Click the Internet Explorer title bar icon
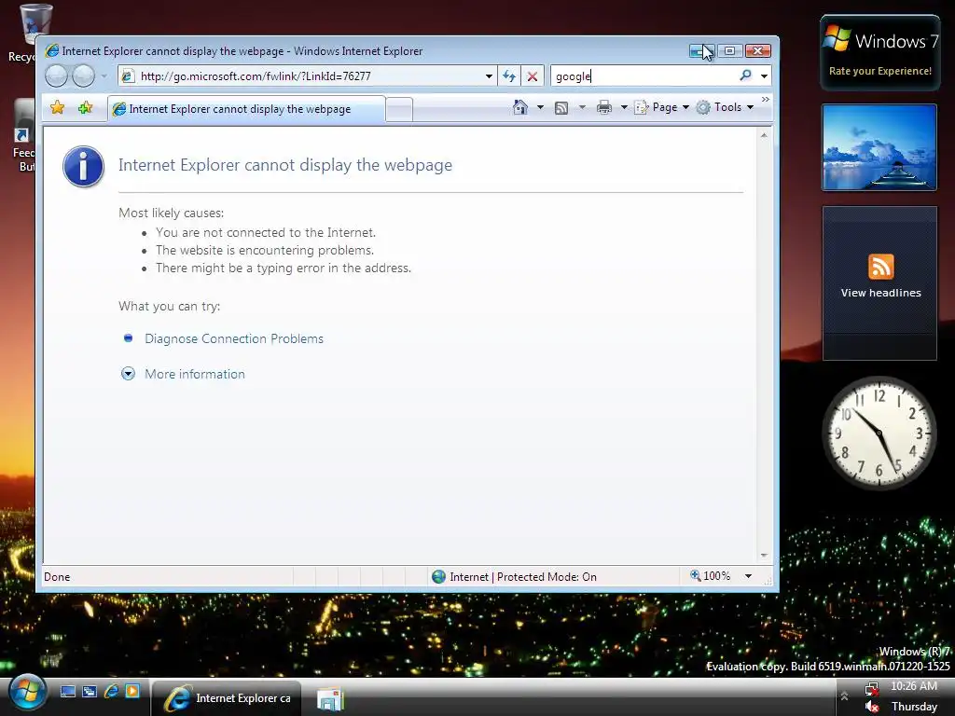 pos(52,50)
